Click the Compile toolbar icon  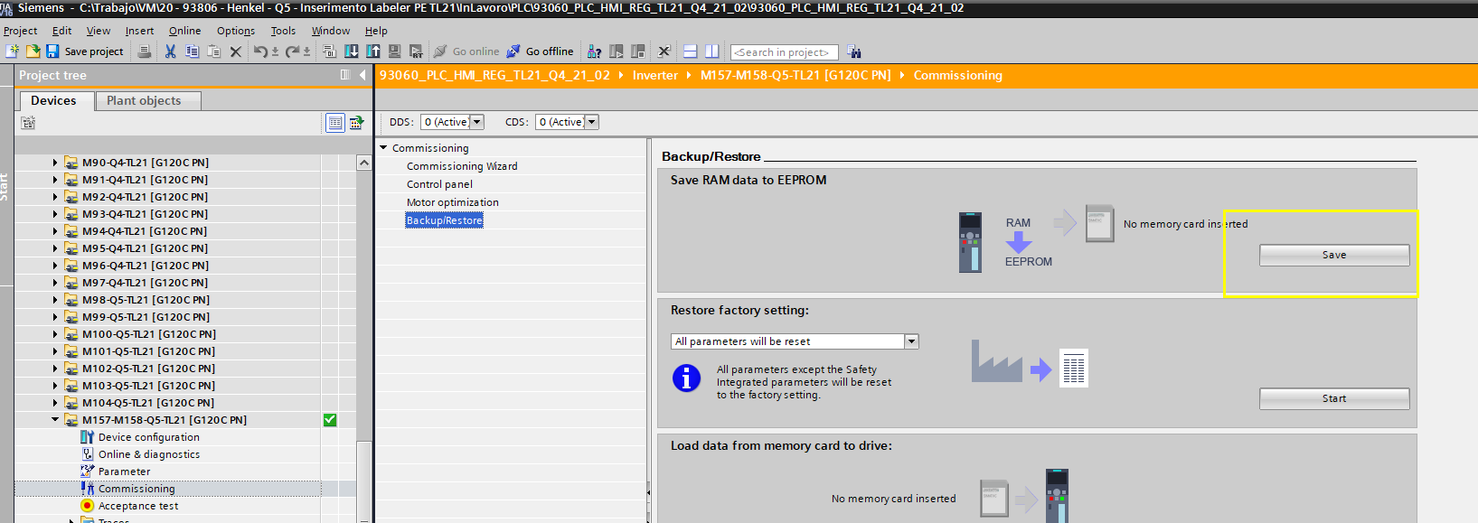point(329,51)
